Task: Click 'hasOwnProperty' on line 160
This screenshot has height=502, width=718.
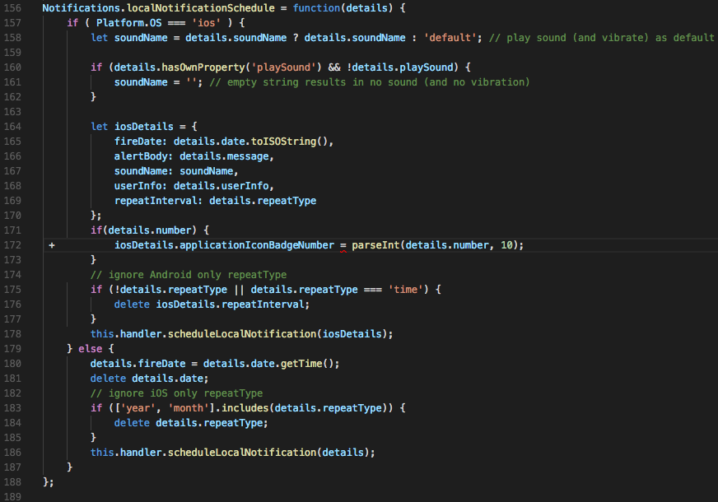Action: 203,67
